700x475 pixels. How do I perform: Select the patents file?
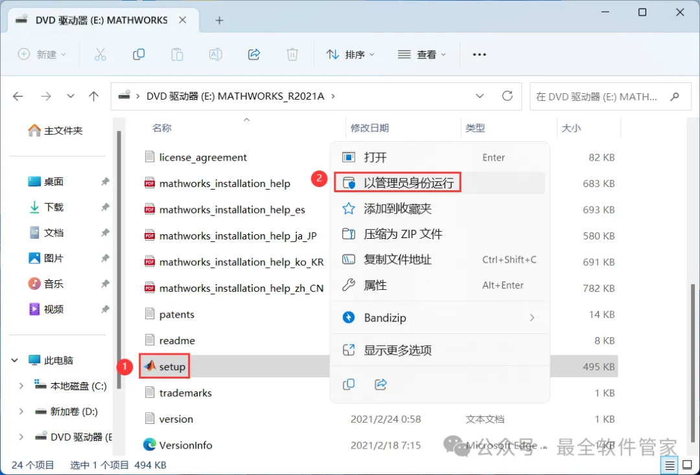[170, 315]
